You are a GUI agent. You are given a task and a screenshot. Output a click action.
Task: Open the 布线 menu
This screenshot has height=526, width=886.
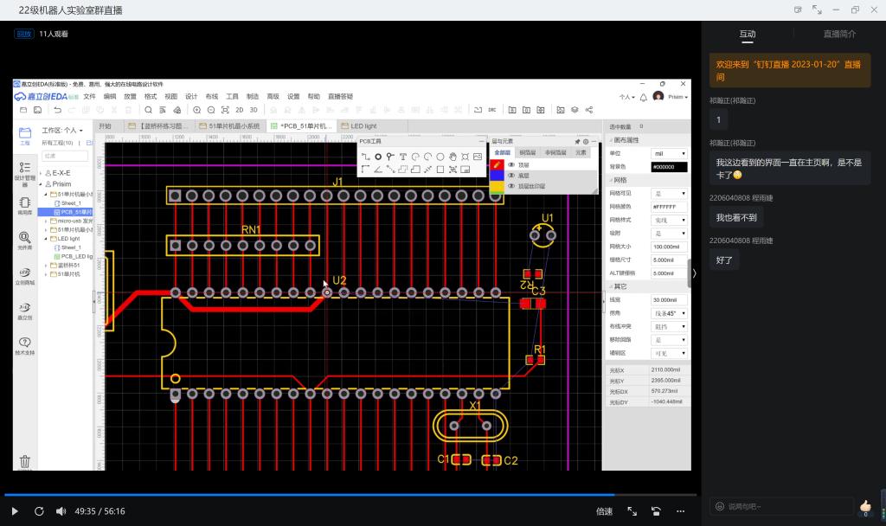coord(212,97)
